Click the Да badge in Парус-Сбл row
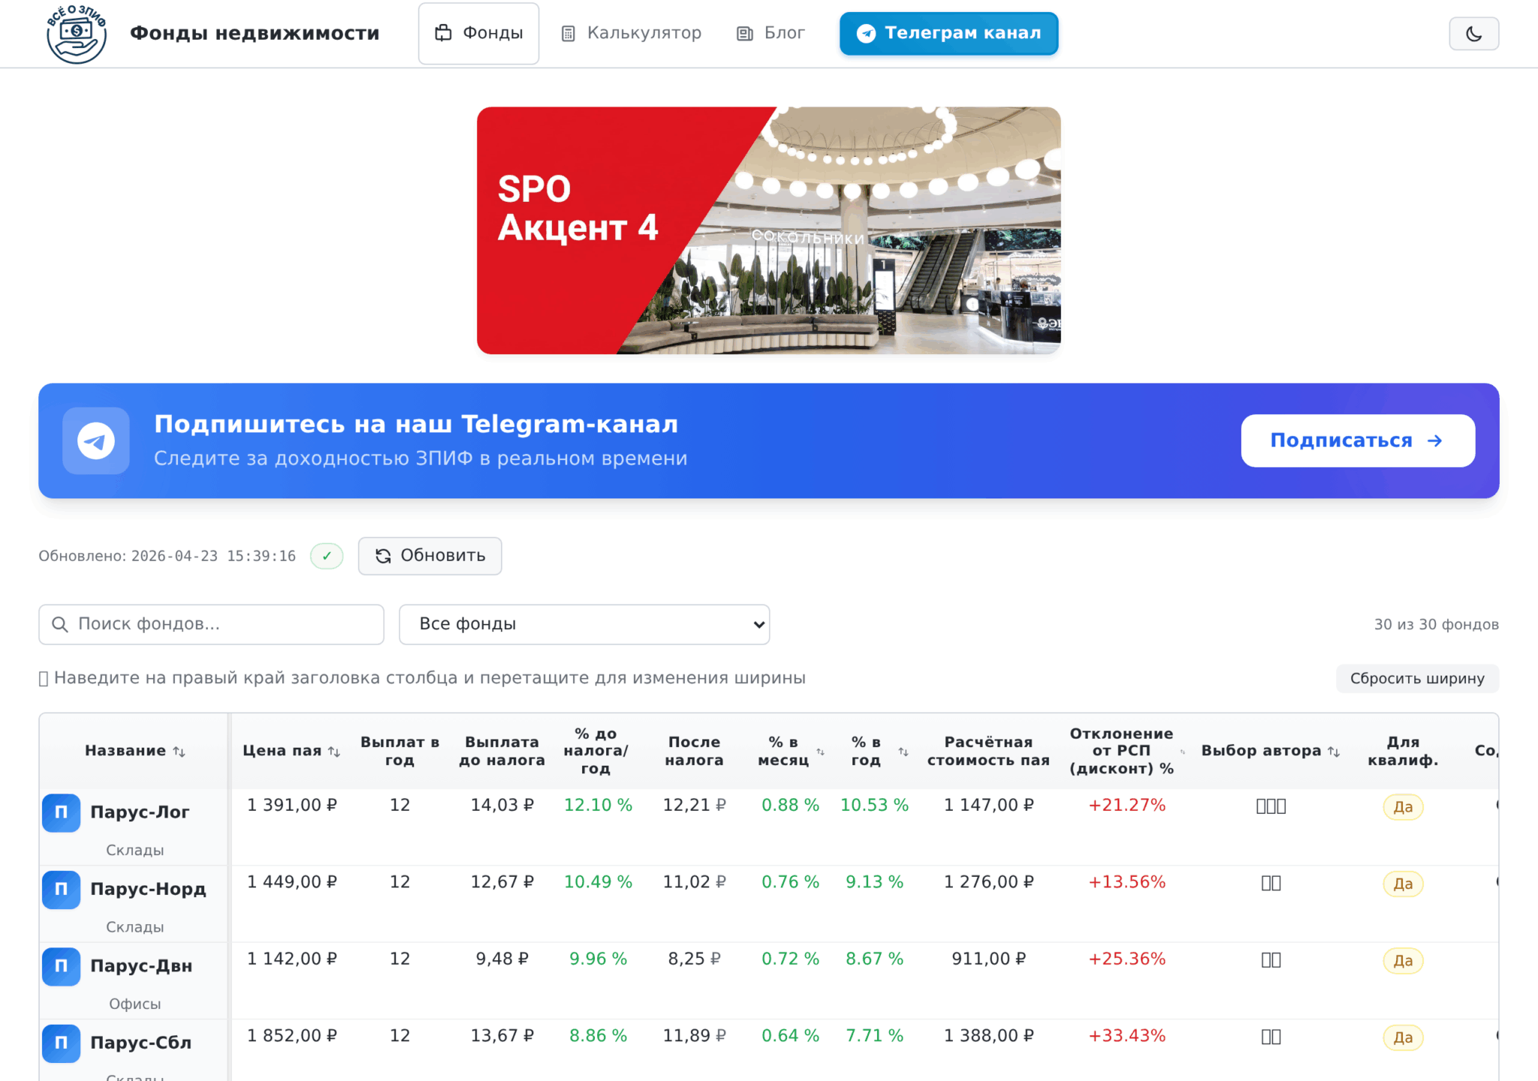This screenshot has height=1081, width=1538. coord(1403,1038)
